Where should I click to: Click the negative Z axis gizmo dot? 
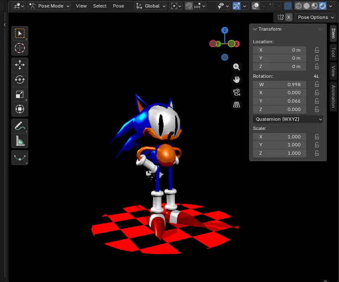[x=225, y=57]
